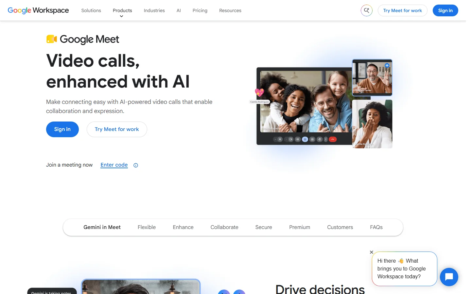Open the Google Workspace logo link
The image size is (471, 294).
click(x=38, y=10)
